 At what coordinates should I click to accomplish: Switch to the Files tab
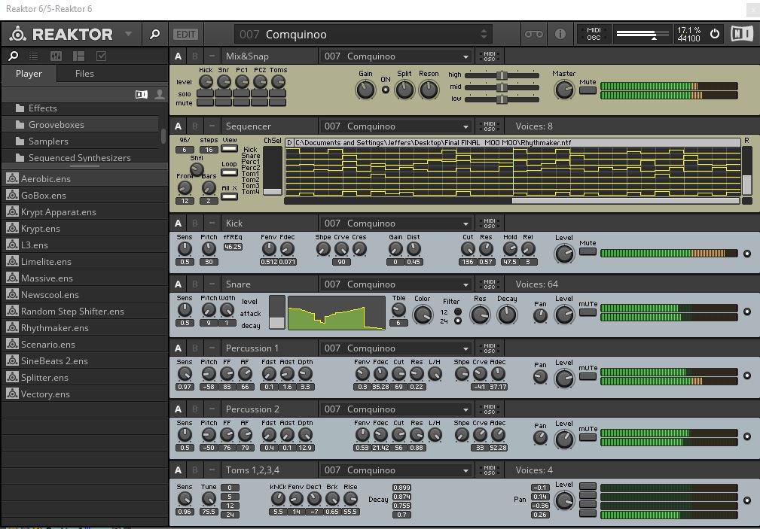pyautogui.click(x=84, y=74)
